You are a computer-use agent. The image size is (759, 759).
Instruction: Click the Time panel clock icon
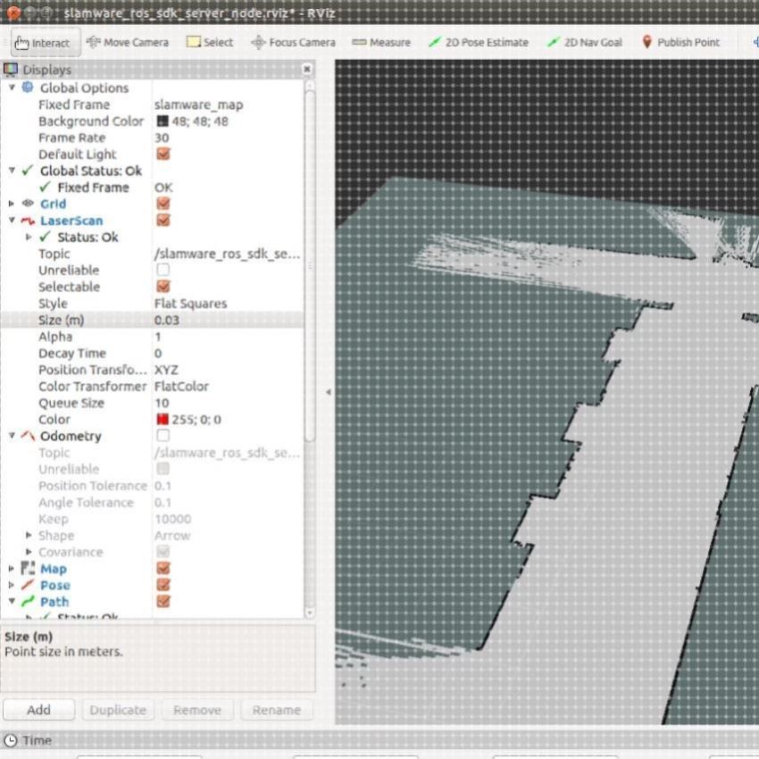pos(11,740)
